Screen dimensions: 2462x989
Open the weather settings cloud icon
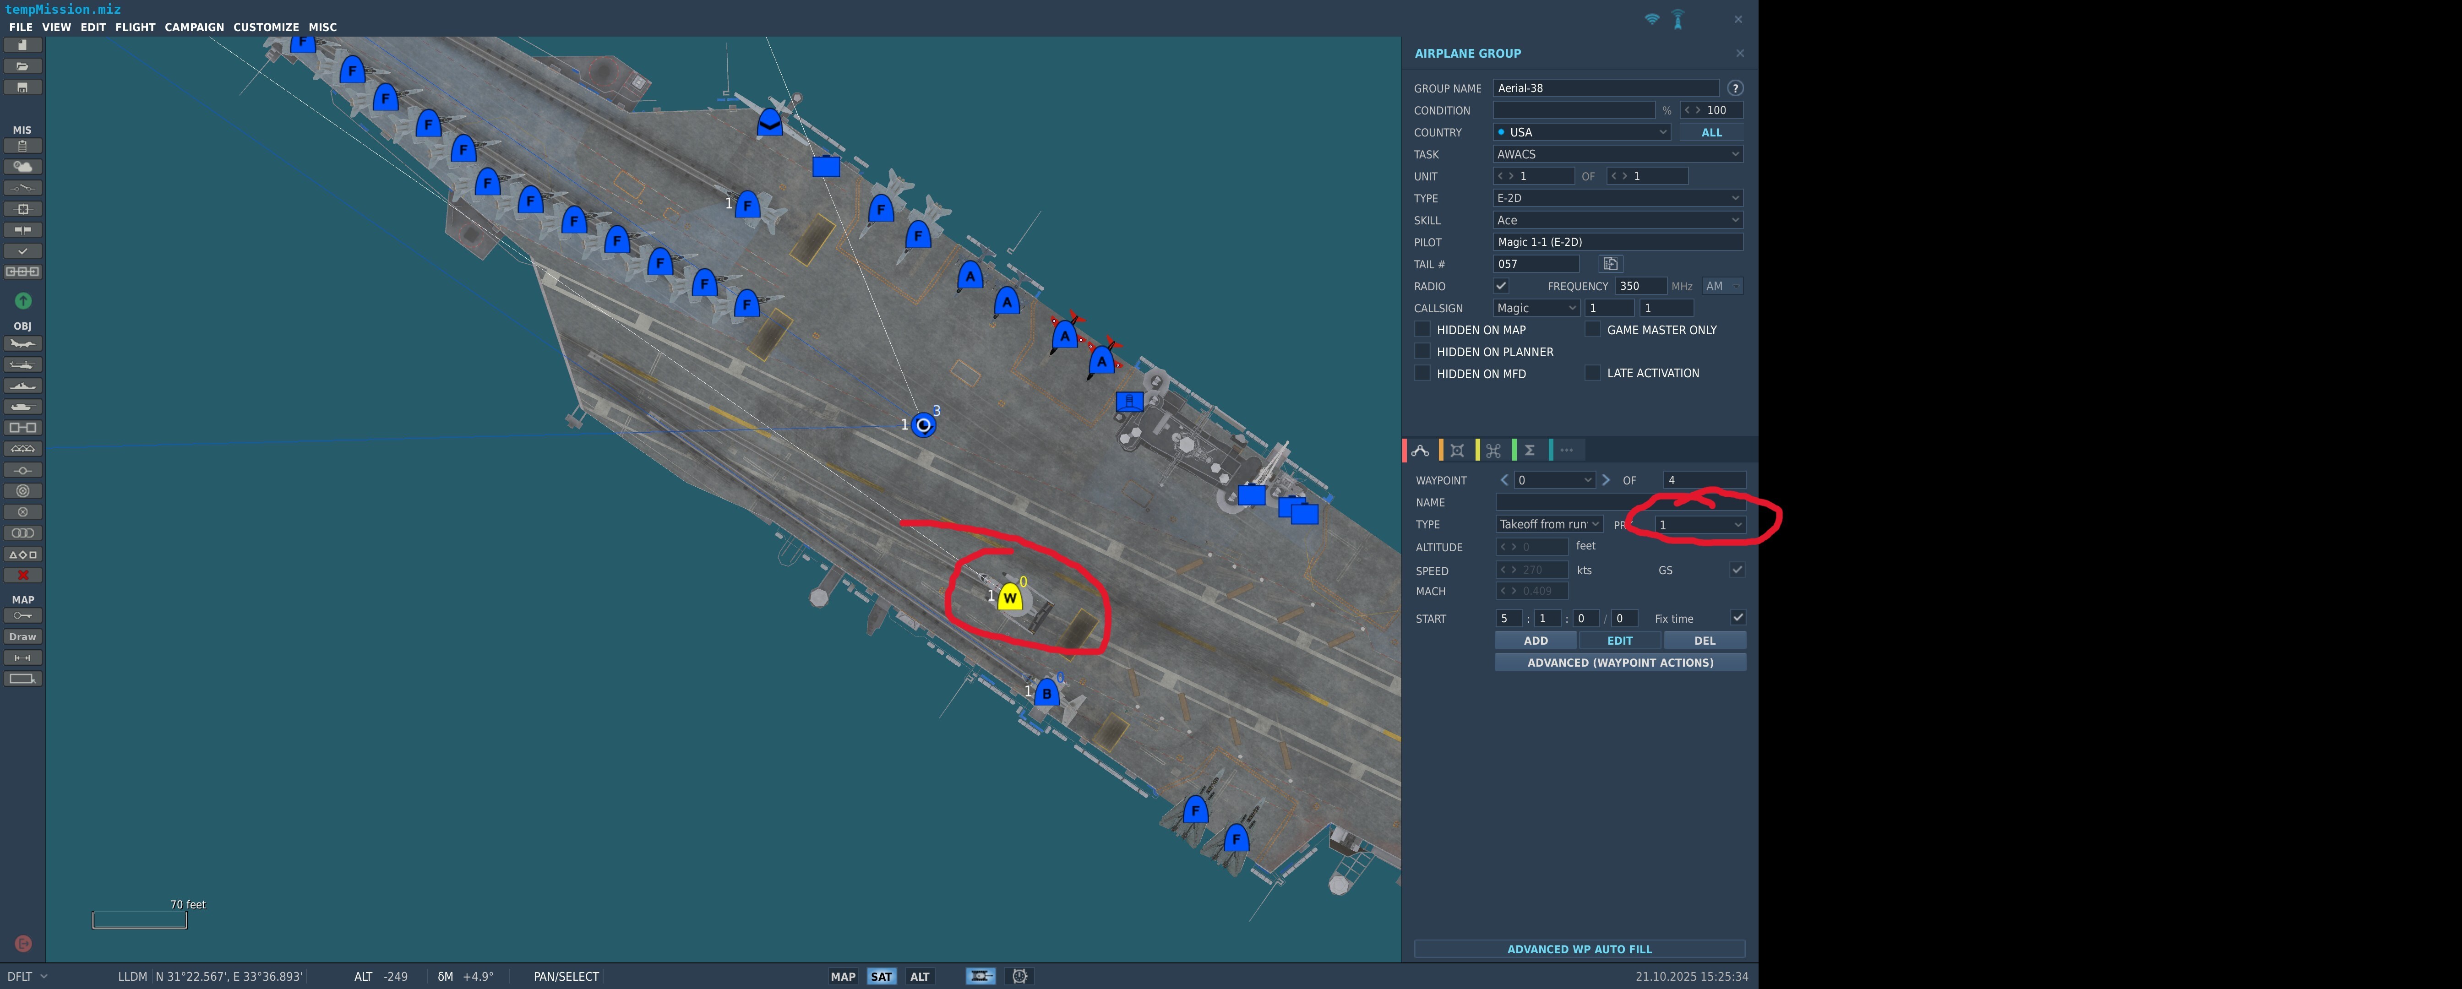pos(23,167)
